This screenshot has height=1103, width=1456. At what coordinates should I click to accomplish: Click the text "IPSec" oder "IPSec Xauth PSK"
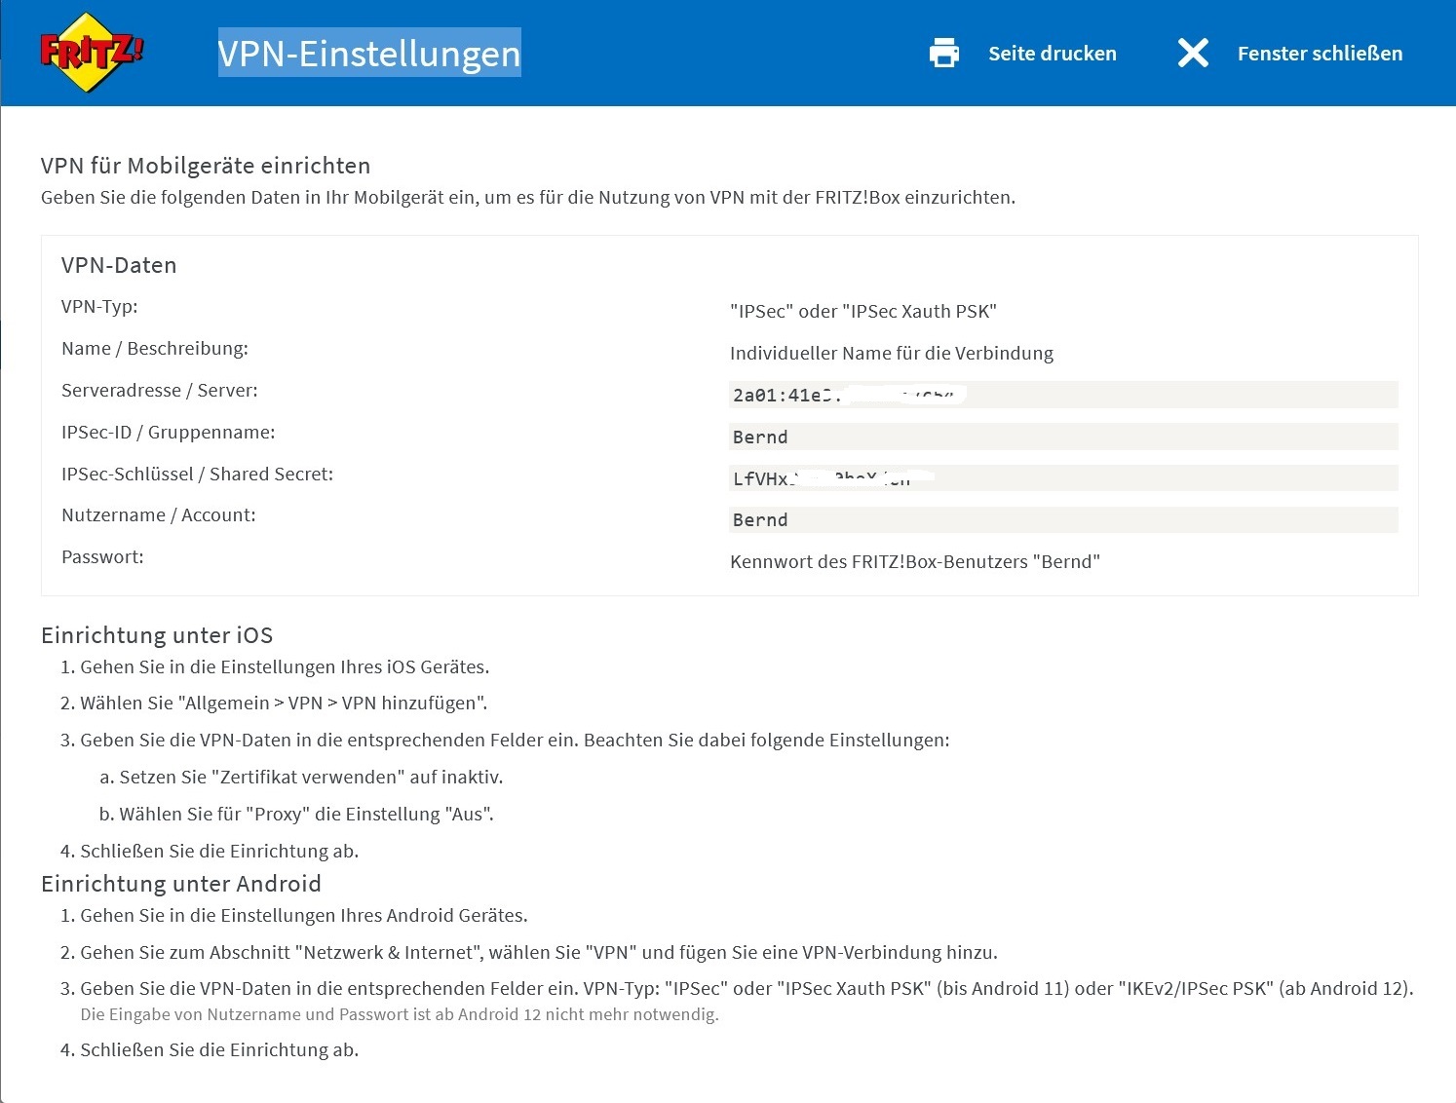(863, 312)
